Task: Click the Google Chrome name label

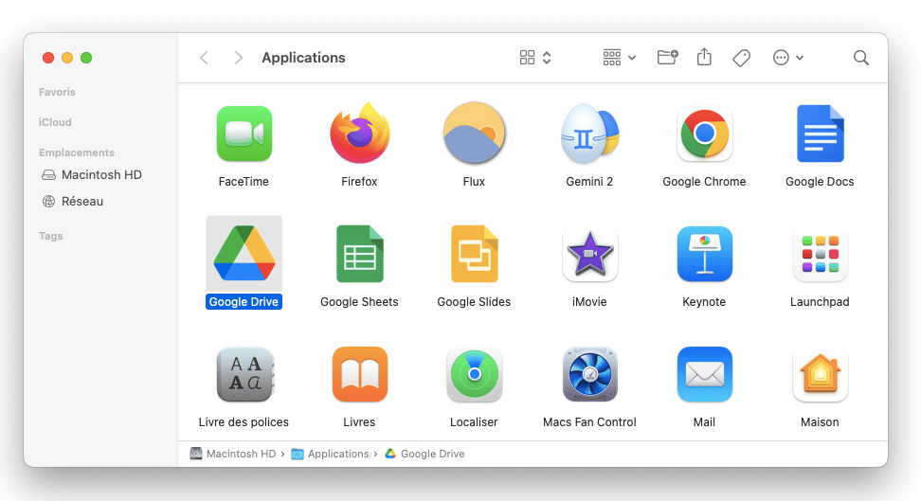Action: pos(704,182)
